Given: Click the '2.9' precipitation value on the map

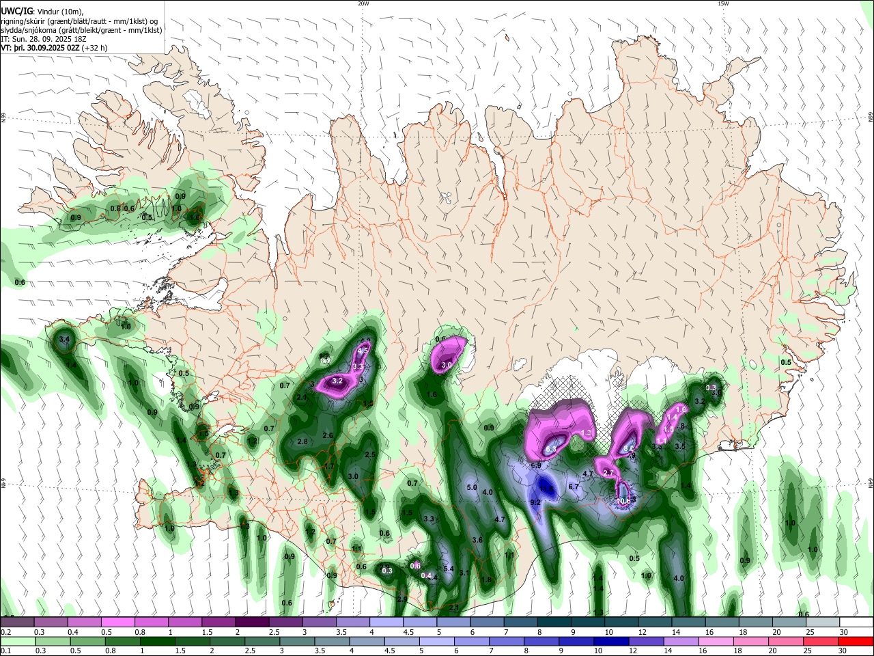Looking at the screenshot, I should click(402, 599).
